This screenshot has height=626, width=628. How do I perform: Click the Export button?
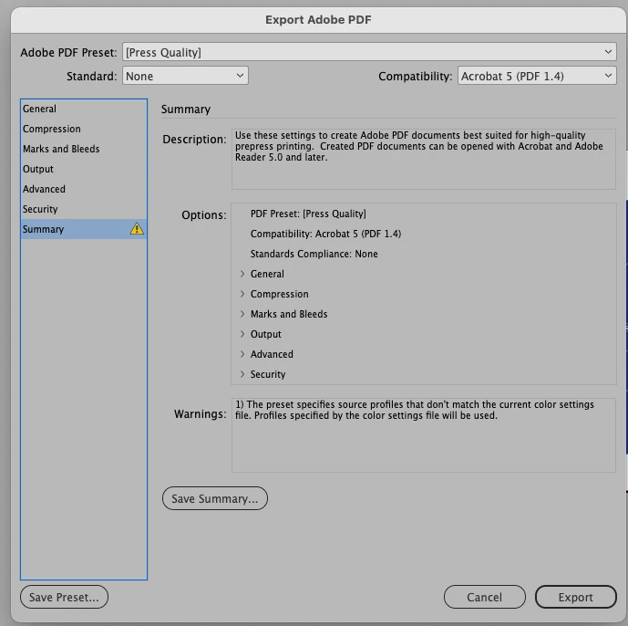tap(575, 597)
